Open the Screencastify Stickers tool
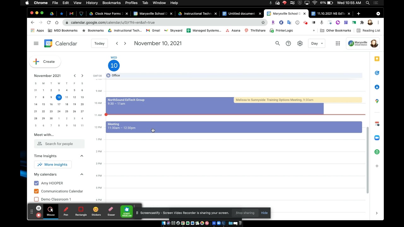This screenshot has height=227, width=404. point(96,211)
